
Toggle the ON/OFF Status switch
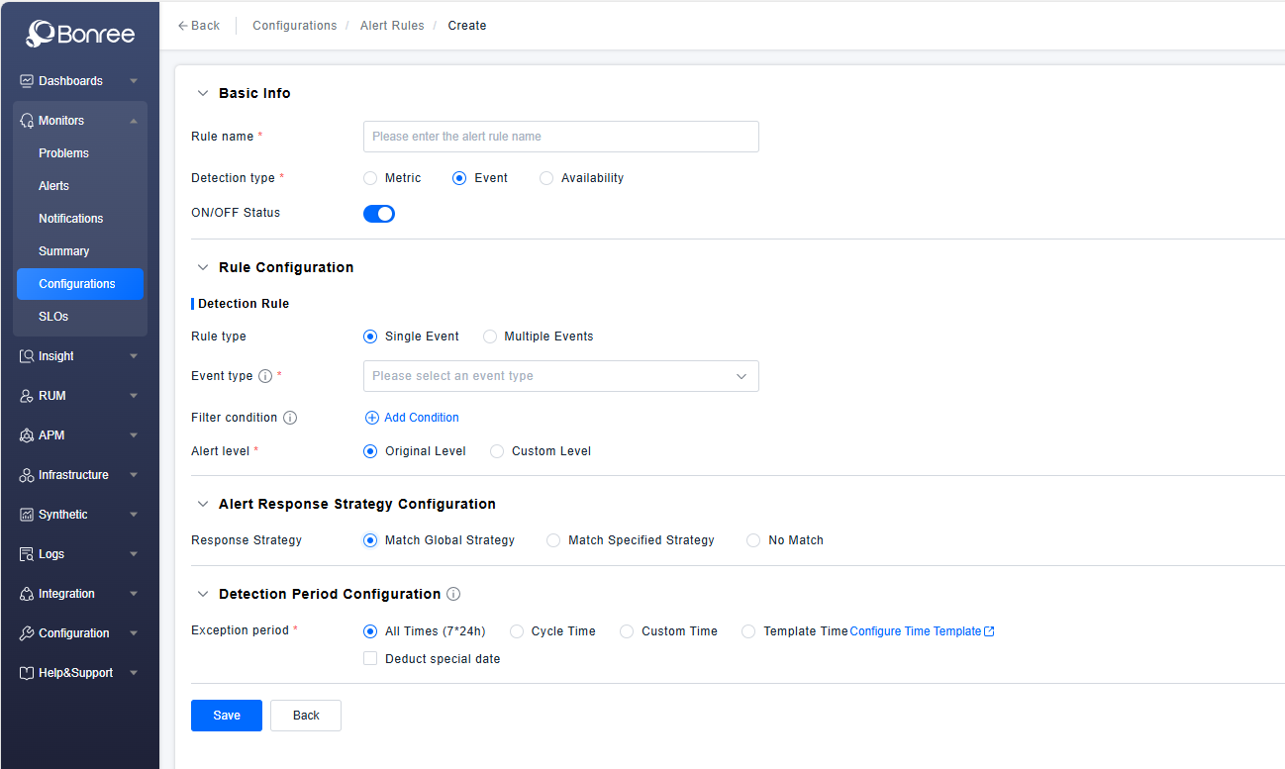379,213
